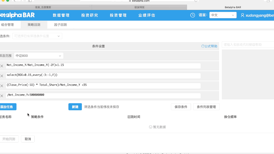Switch to the 倍发_百度搜索 browser tab
274x154 pixels.
46,7
